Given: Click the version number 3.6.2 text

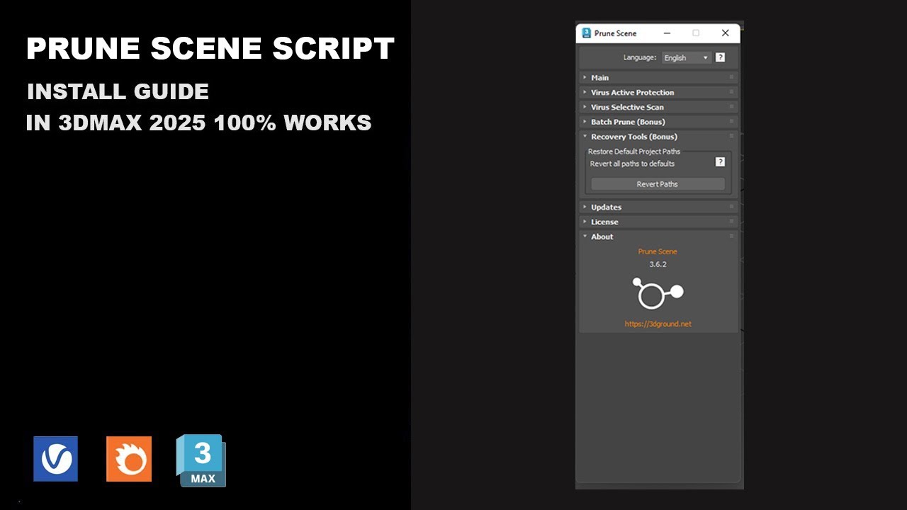Looking at the screenshot, I should point(658,264).
